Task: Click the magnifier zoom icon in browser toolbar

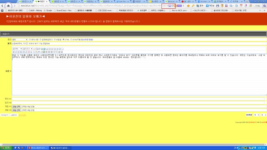Action: click(231, 6)
